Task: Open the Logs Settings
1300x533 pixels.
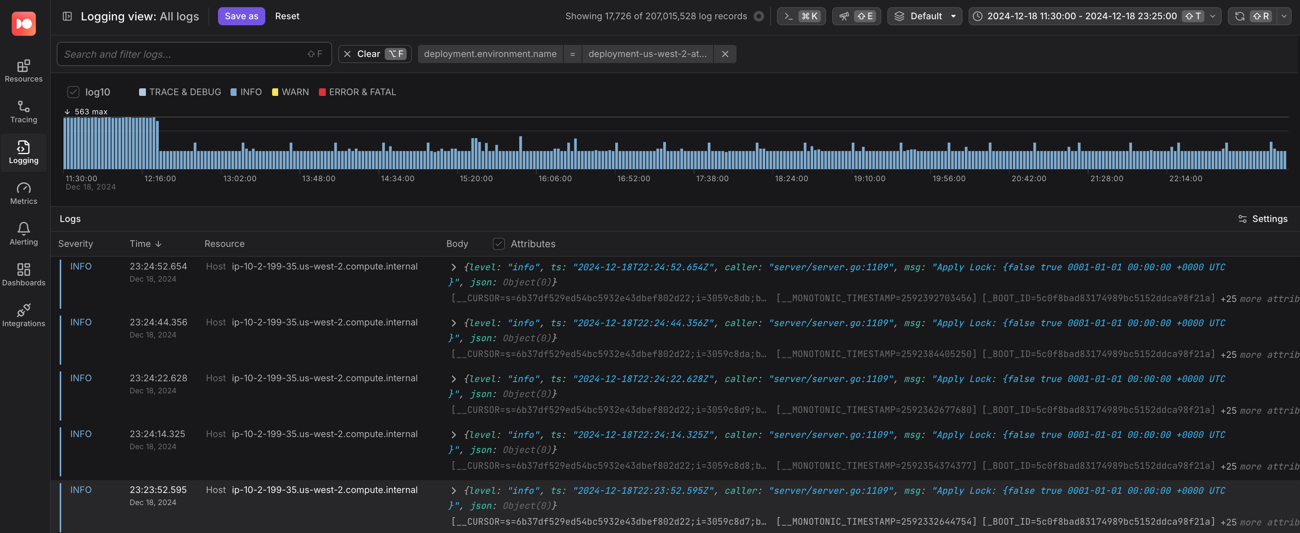Action: pos(1263,219)
